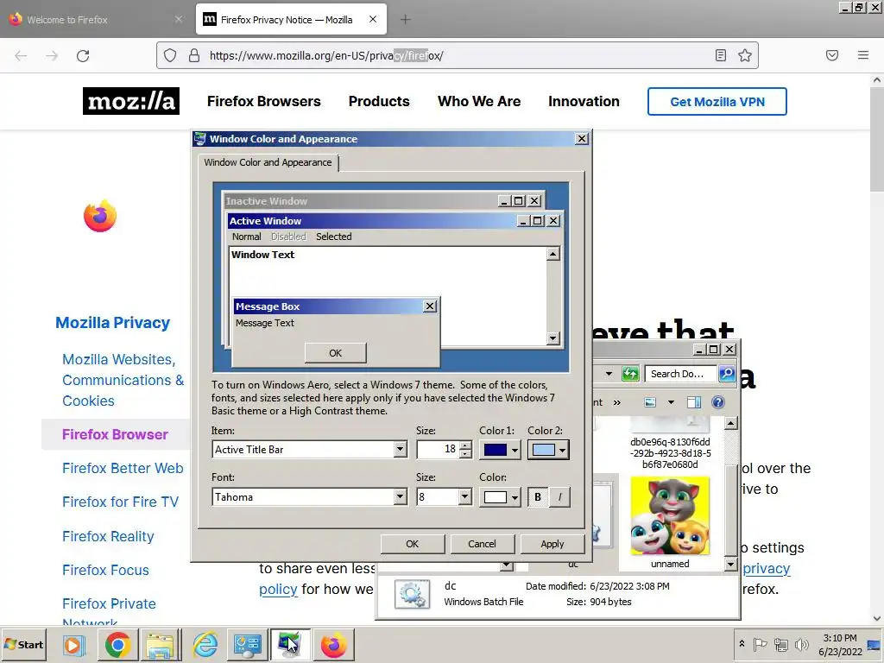The width and height of the screenshot is (884, 663).
Task: Toggle bold font button
Action: click(x=538, y=496)
